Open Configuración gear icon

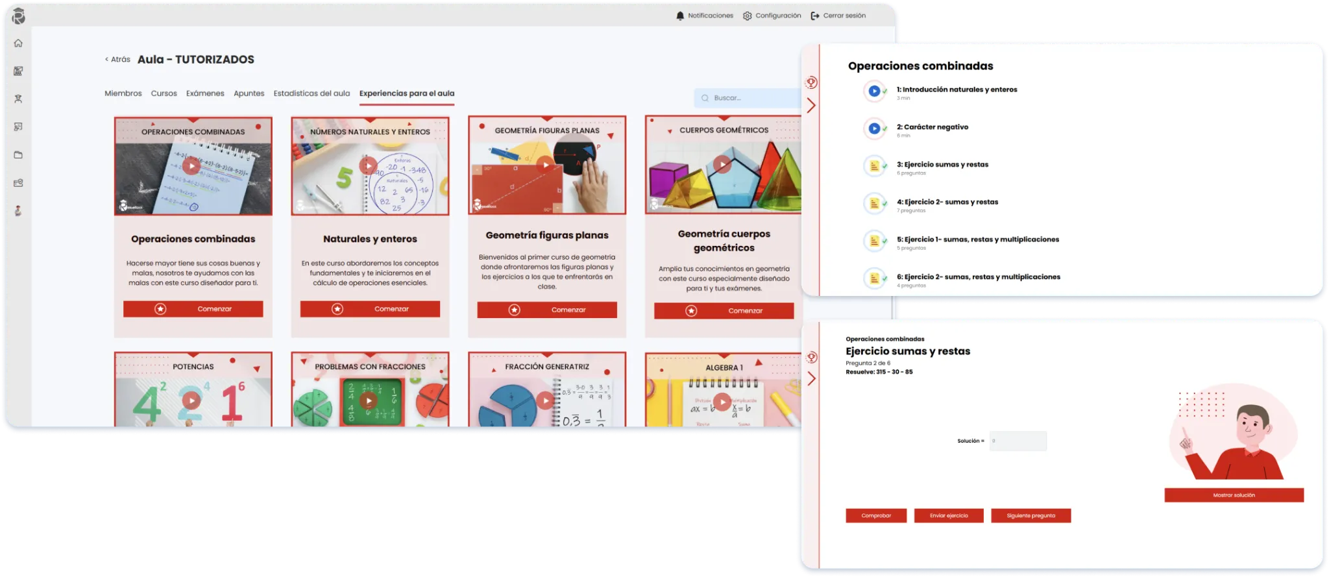click(x=747, y=16)
